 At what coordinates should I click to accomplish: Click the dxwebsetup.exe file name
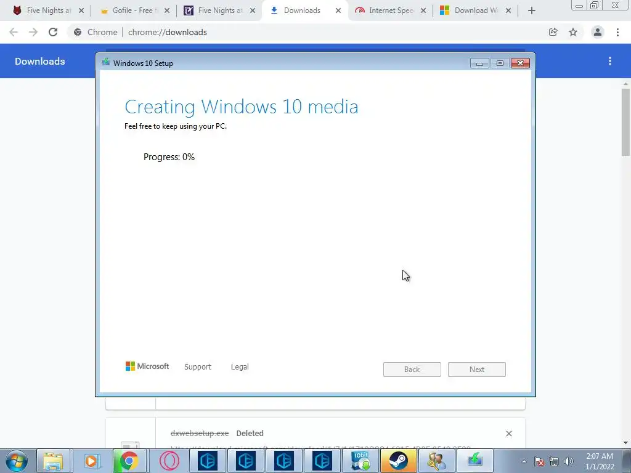point(200,433)
